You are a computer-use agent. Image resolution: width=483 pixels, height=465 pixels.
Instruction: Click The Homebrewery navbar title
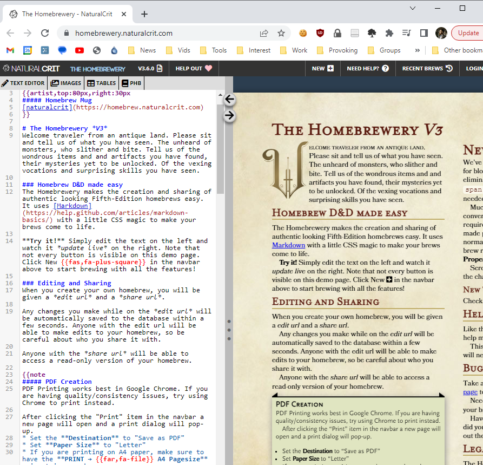click(98, 69)
